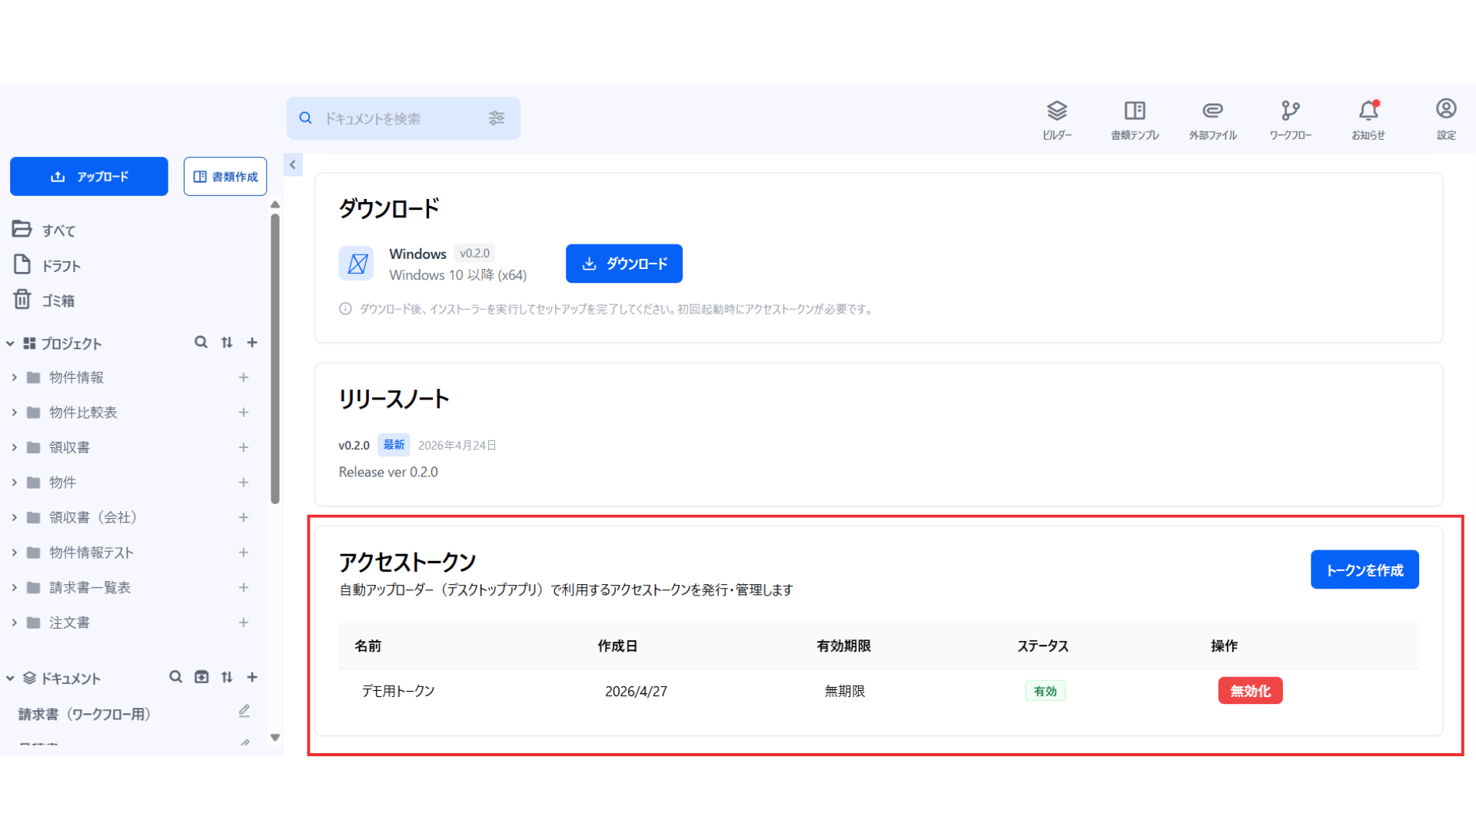Expand the 注文書 folder
The width and height of the screenshot is (1476, 830).
point(14,622)
